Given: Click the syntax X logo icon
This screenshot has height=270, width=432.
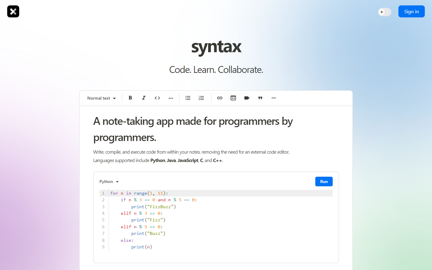Looking at the screenshot, I should point(13,11).
